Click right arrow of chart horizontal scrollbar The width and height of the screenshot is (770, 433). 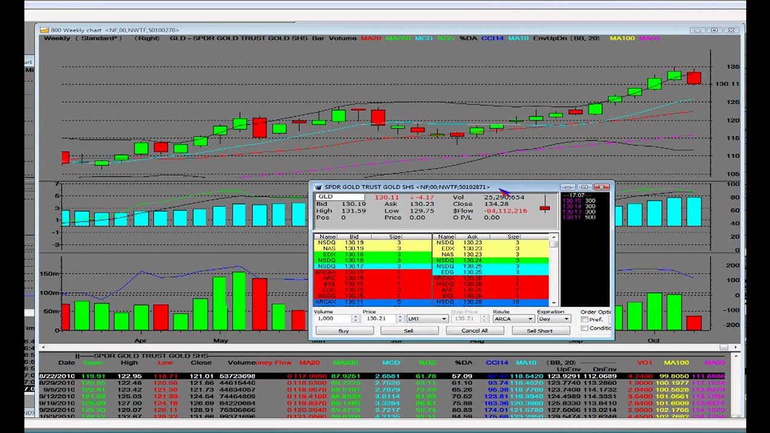(737, 347)
